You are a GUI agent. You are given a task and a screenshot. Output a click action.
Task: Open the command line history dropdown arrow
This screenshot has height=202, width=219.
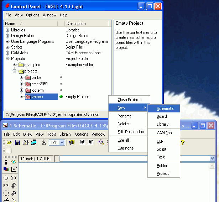click(212, 158)
